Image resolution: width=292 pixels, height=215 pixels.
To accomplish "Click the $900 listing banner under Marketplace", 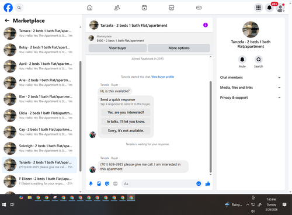I will coord(149,39).
